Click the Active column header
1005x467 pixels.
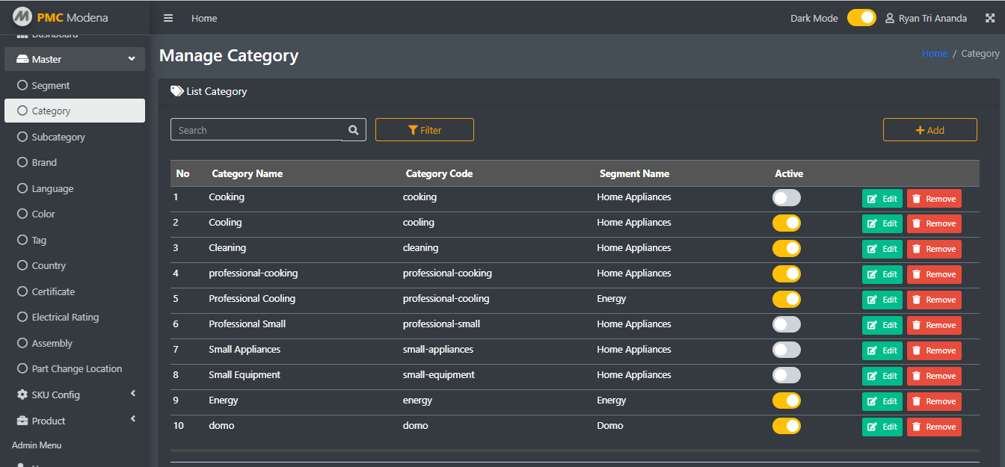789,173
